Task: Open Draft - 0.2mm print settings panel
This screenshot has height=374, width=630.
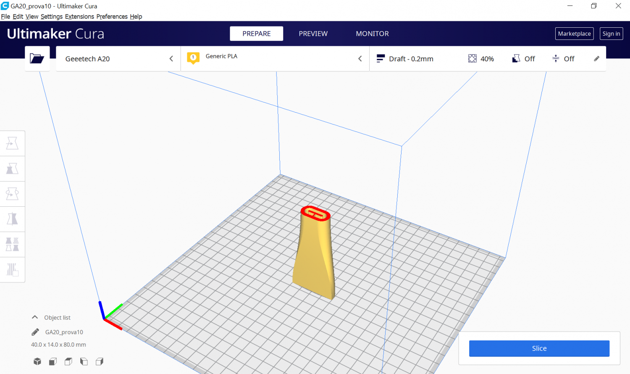Action: pyautogui.click(x=488, y=59)
